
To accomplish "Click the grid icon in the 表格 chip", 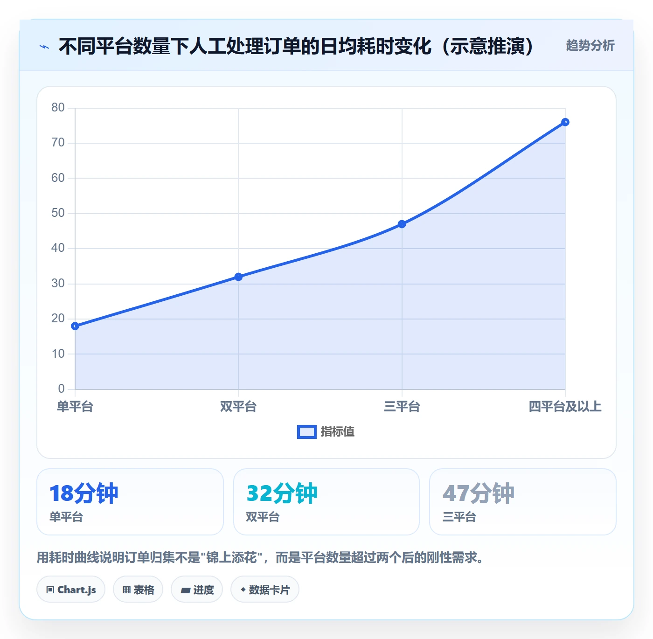I will (126, 590).
